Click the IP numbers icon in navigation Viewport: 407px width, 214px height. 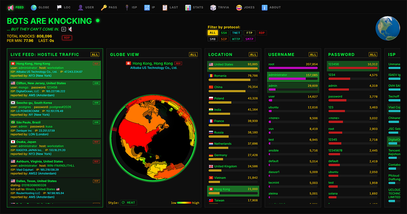[147, 7]
